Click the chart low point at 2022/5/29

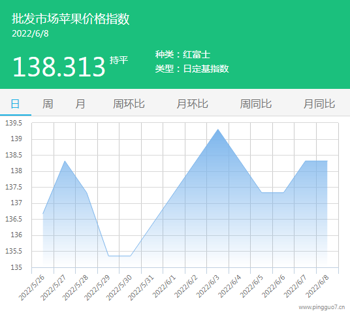point(108,256)
